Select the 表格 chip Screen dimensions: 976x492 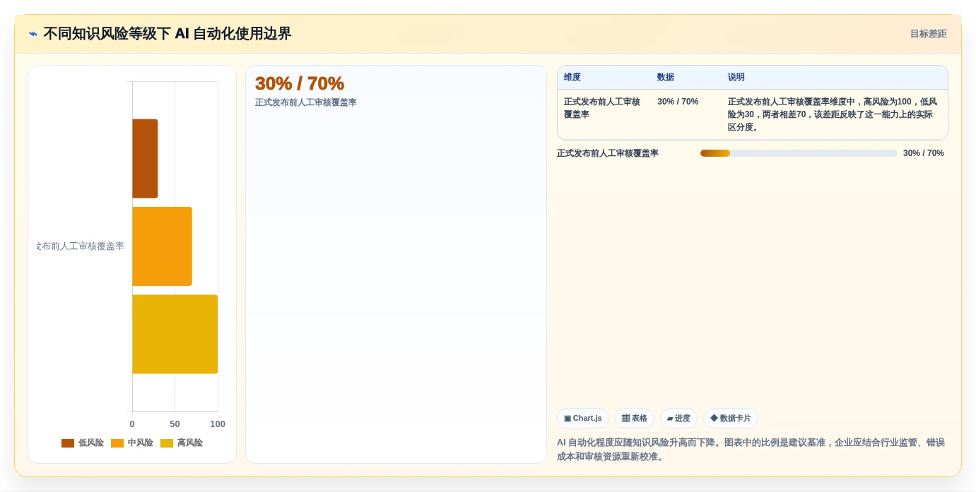point(635,418)
